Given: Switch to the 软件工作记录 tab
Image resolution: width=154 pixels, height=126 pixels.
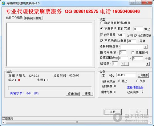Looking at the screenshot, I should [14, 18].
